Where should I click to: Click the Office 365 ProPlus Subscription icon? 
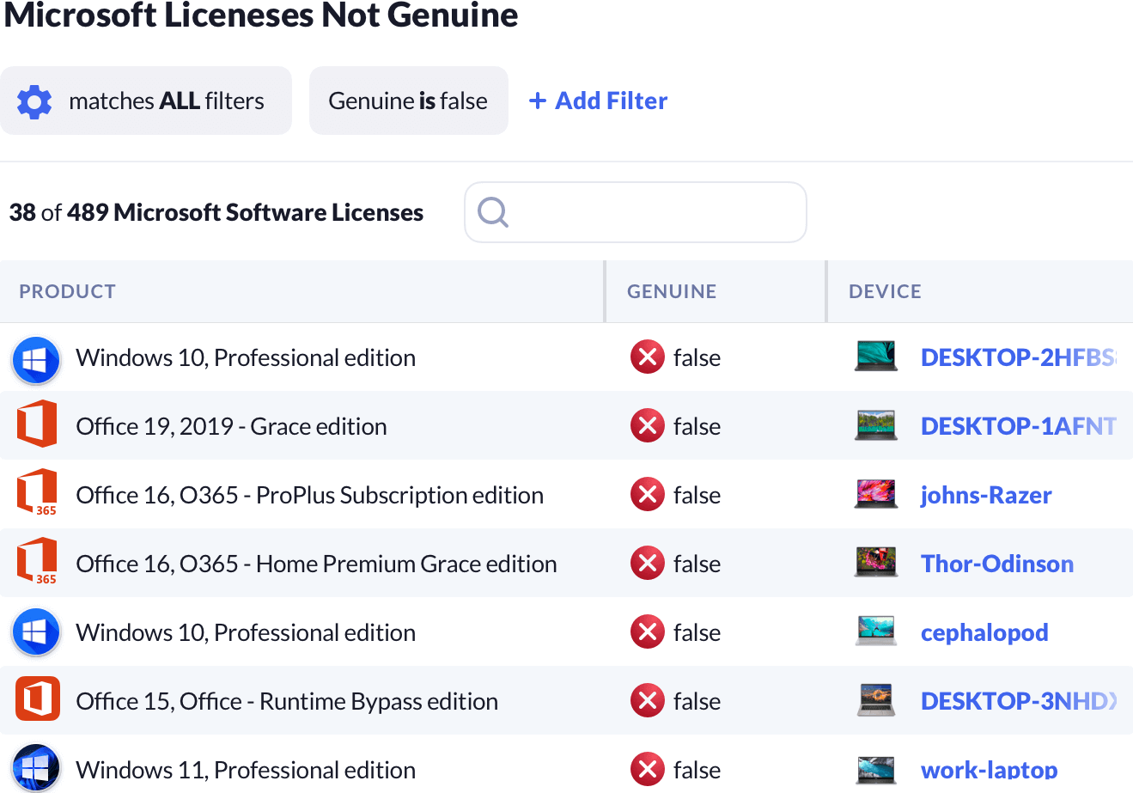coord(36,494)
